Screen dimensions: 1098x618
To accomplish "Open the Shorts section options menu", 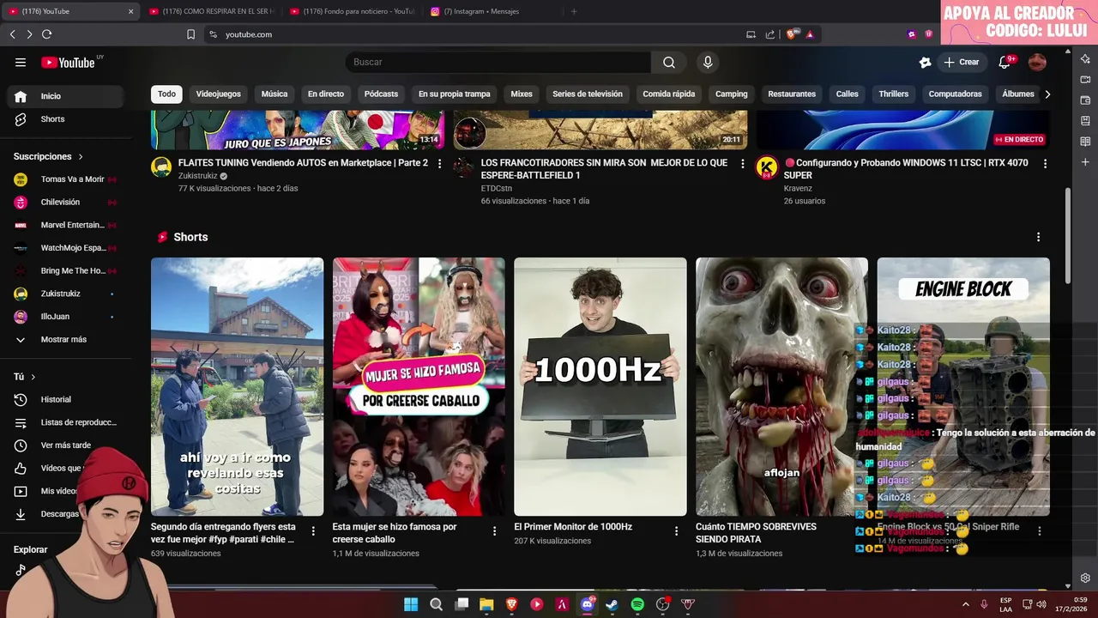I will coord(1038,237).
